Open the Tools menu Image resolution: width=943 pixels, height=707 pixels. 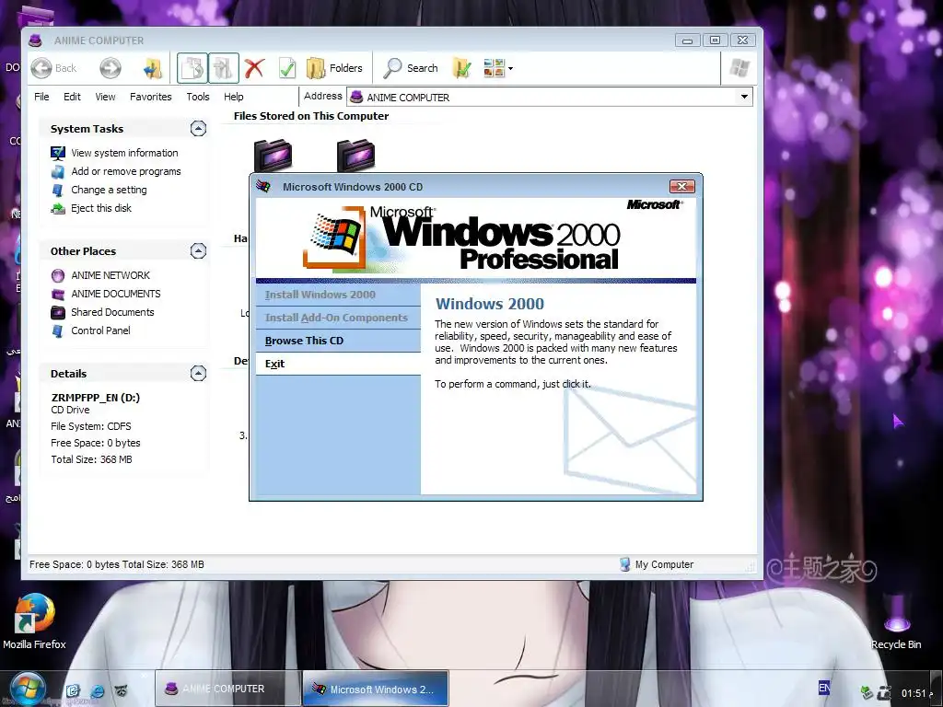pos(198,97)
